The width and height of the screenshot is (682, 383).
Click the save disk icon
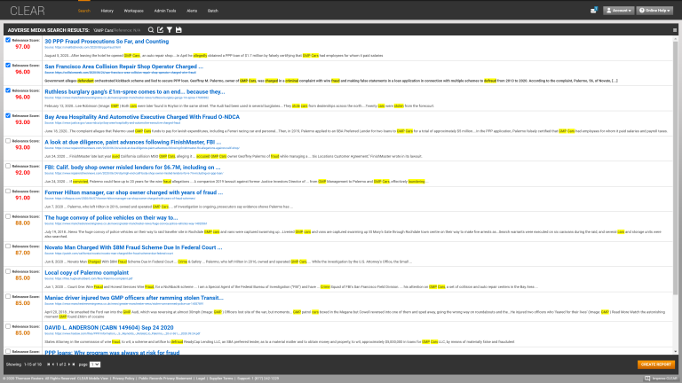[178, 29]
